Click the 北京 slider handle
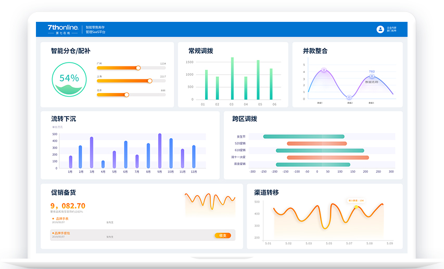The width and height of the screenshot is (444, 269). pos(126,95)
